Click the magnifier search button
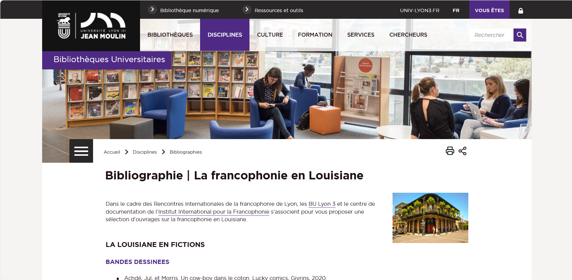Viewport: 572px width, 280px height. [x=520, y=35]
